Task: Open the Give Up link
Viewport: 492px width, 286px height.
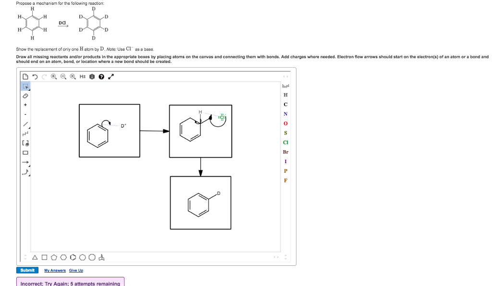Action: click(x=76, y=270)
